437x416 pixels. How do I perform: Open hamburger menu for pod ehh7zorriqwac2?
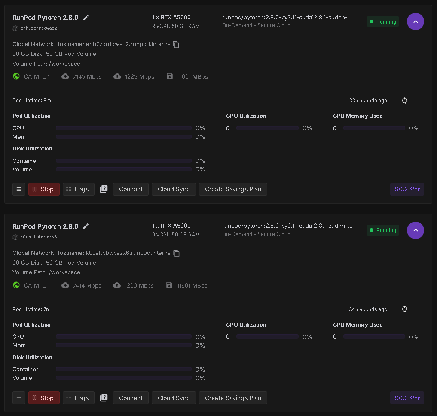tap(19, 189)
